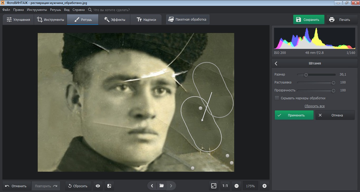Click the ФотоВИНТАЖ app icon in title bar

click(x=3, y=3)
